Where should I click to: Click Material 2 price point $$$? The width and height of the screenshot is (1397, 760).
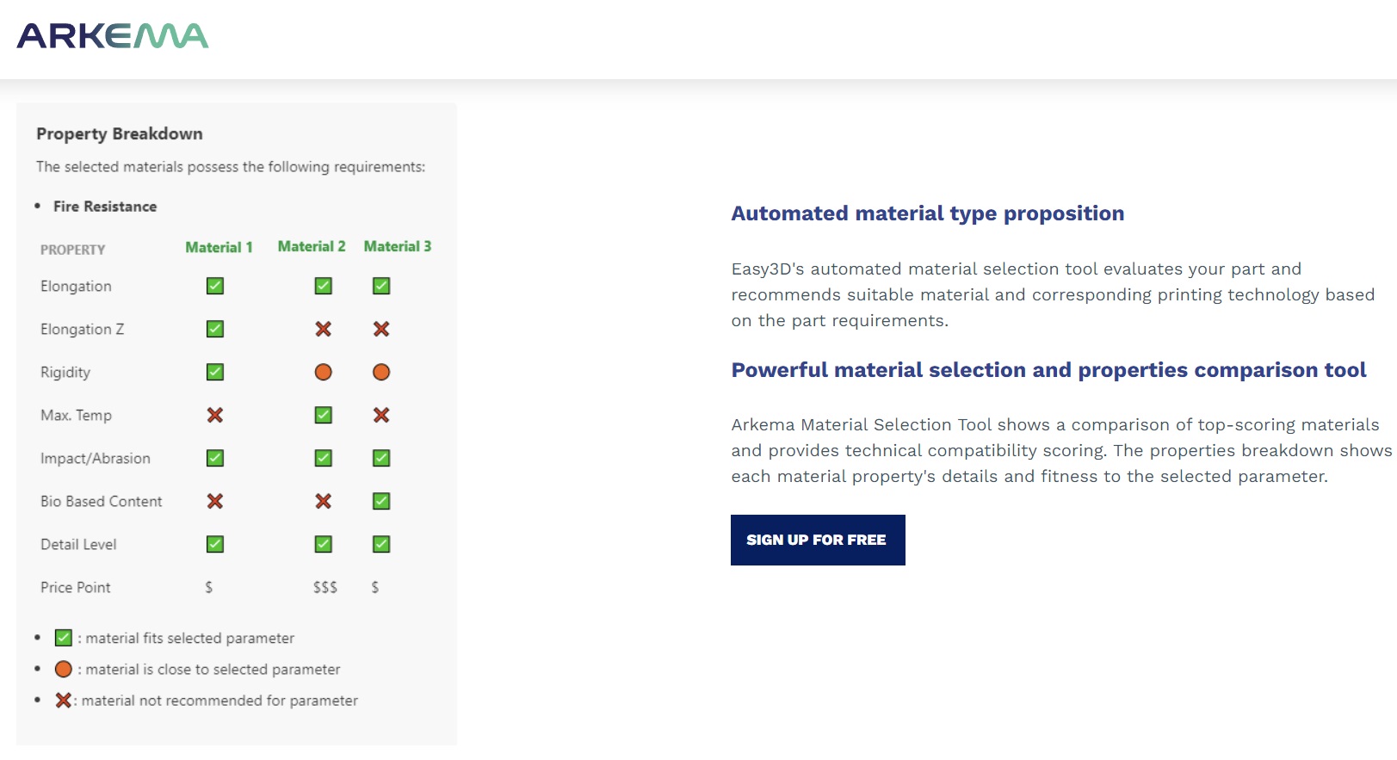(325, 587)
